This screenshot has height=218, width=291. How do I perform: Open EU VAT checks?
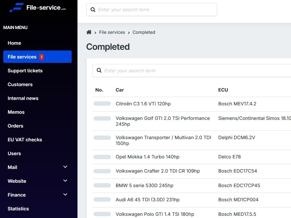point(25,140)
